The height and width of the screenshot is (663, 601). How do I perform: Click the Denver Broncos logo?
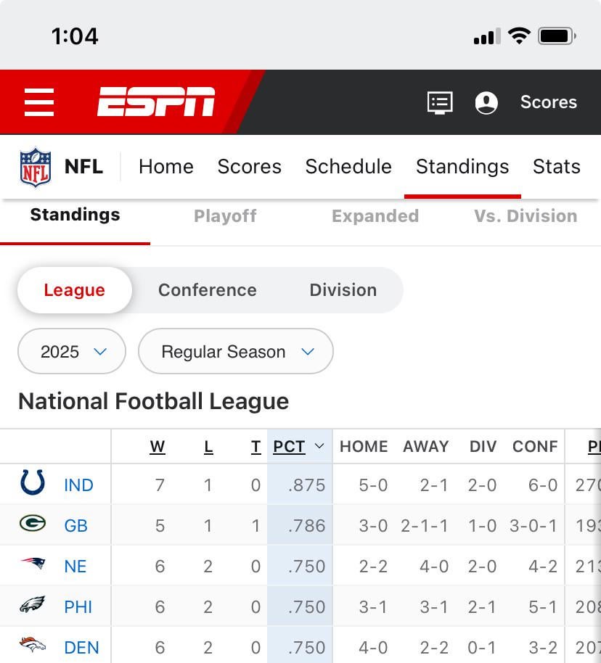pos(33,645)
